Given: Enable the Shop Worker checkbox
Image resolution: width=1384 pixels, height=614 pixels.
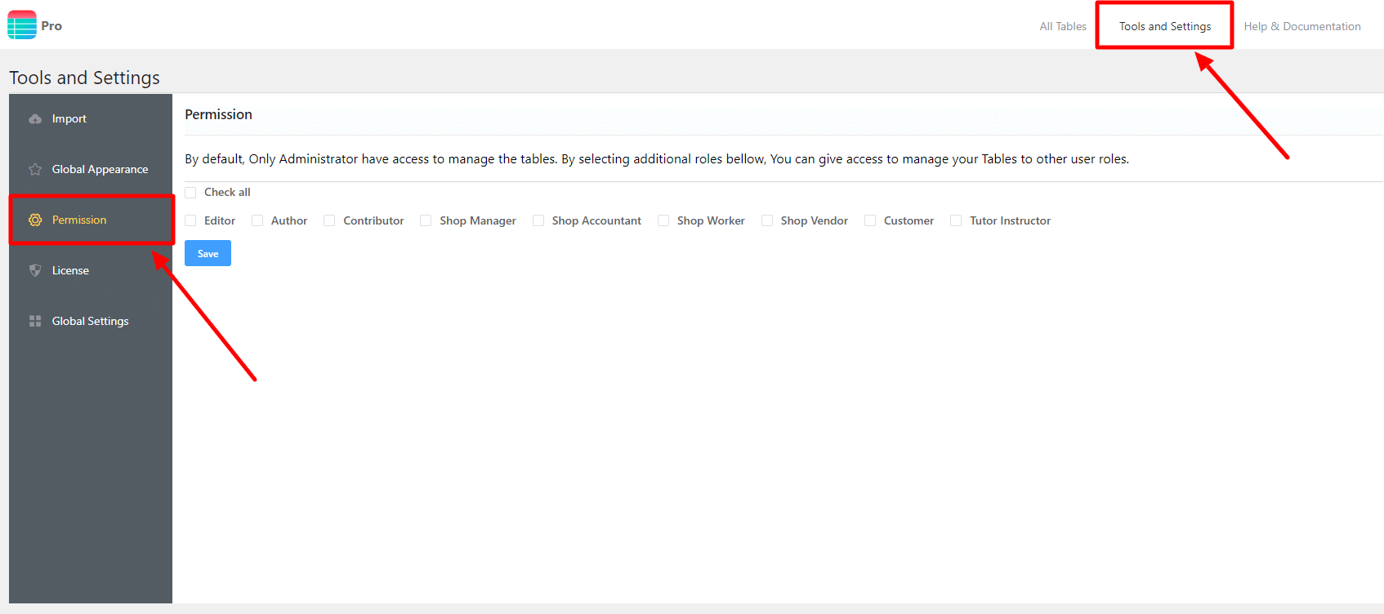Looking at the screenshot, I should click(663, 220).
